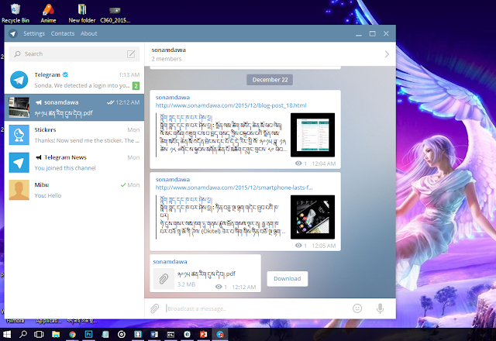Click Mibu's profile avatar

point(19,190)
